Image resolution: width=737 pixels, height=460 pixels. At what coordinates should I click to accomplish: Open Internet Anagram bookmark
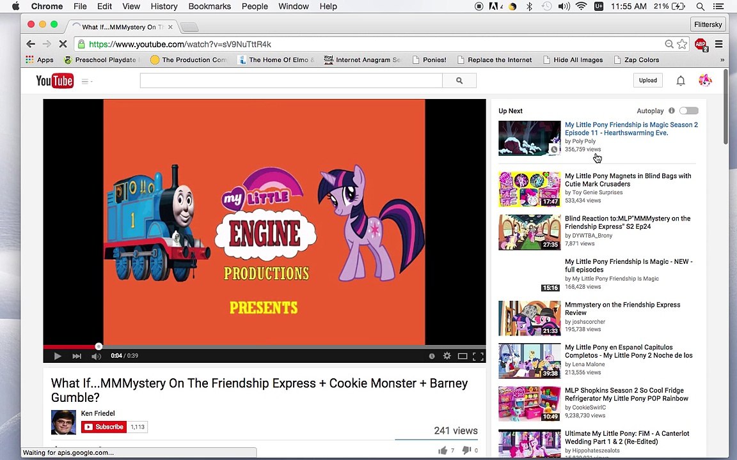(362, 59)
